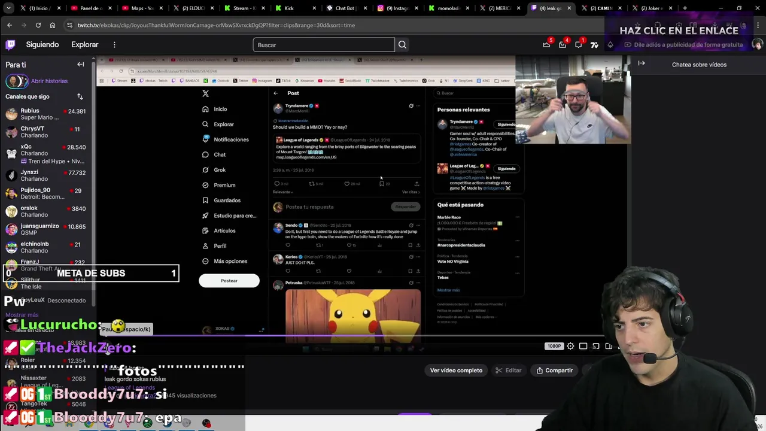Image resolution: width=766 pixels, height=431 pixels.
Task: Sort the followed channels list
Action: pyautogui.click(x=80, y=96)
